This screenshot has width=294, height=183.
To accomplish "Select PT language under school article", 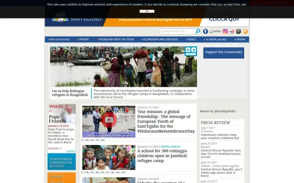I will (107, 173).
